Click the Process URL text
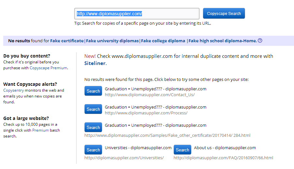The height and width of the screenshot is (169, 294). pyautogui.click(x=146, y=113)
